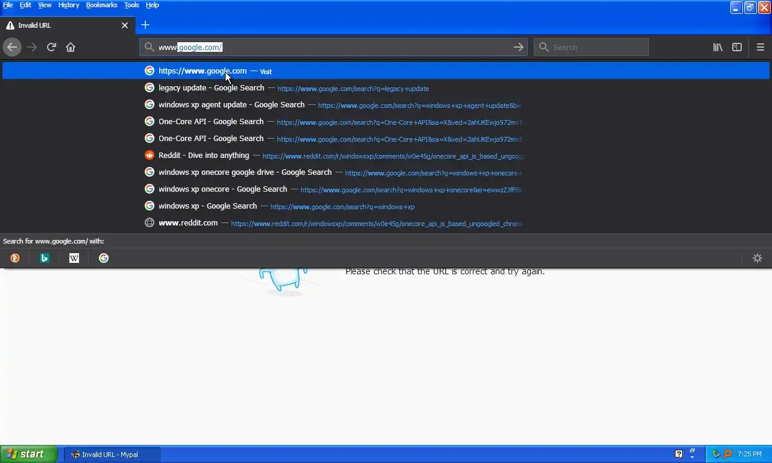Select windows xp onecore google drive suggestion

click(386, 172)
